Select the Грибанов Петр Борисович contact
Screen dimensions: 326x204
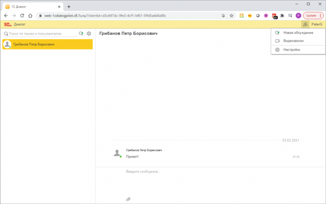point(48,45)
